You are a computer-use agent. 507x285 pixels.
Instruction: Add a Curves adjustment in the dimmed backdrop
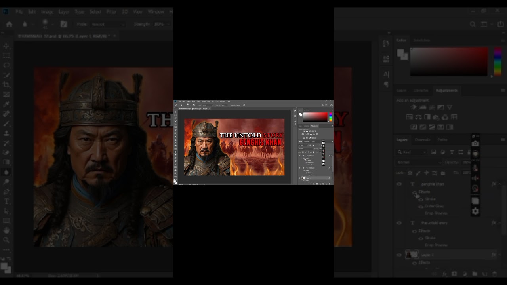click(432, 107)
